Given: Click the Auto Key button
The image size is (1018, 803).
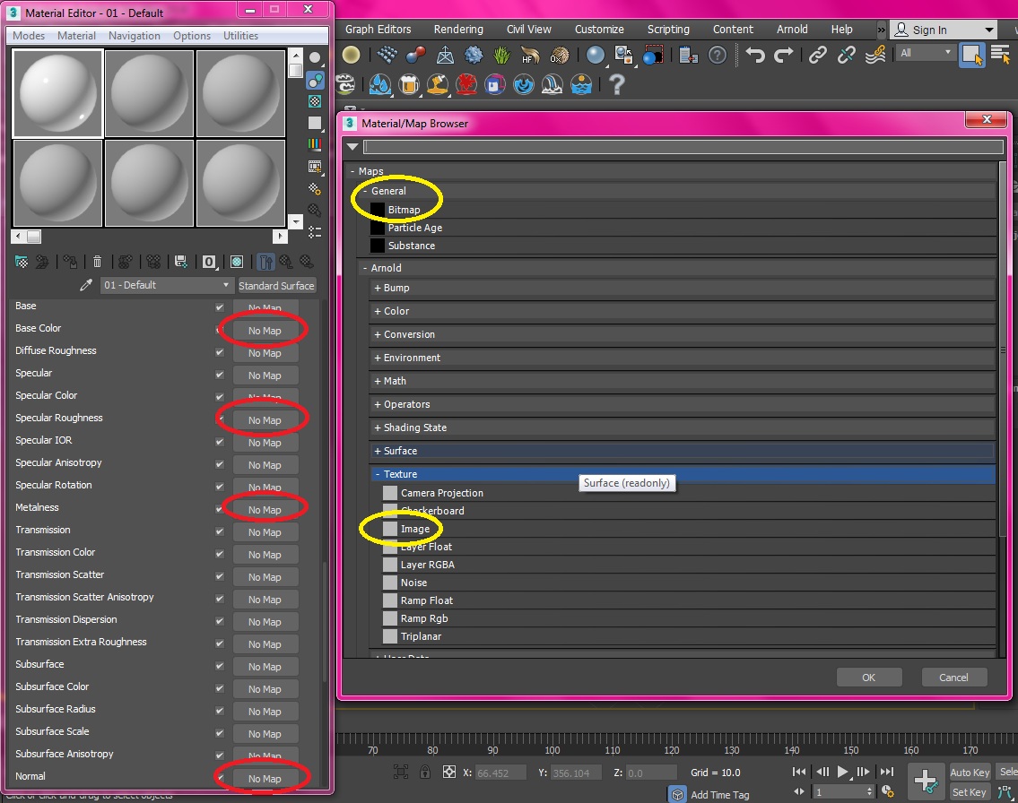Looking at the screenshot, I should click(x=970, y=772).
